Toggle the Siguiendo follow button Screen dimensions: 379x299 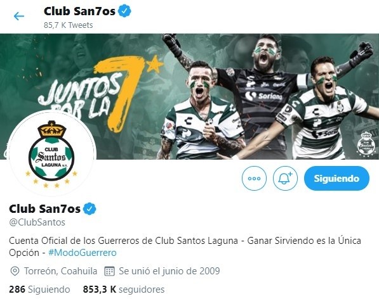coord(336,179)
